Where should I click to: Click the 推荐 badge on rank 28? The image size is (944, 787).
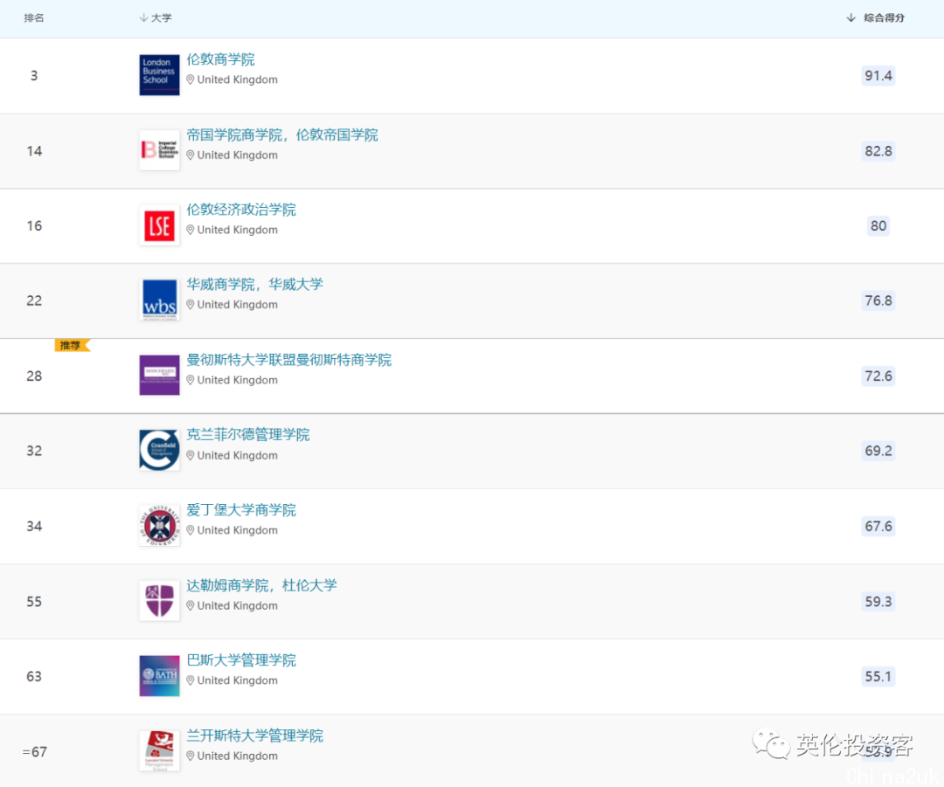[72, 345]
